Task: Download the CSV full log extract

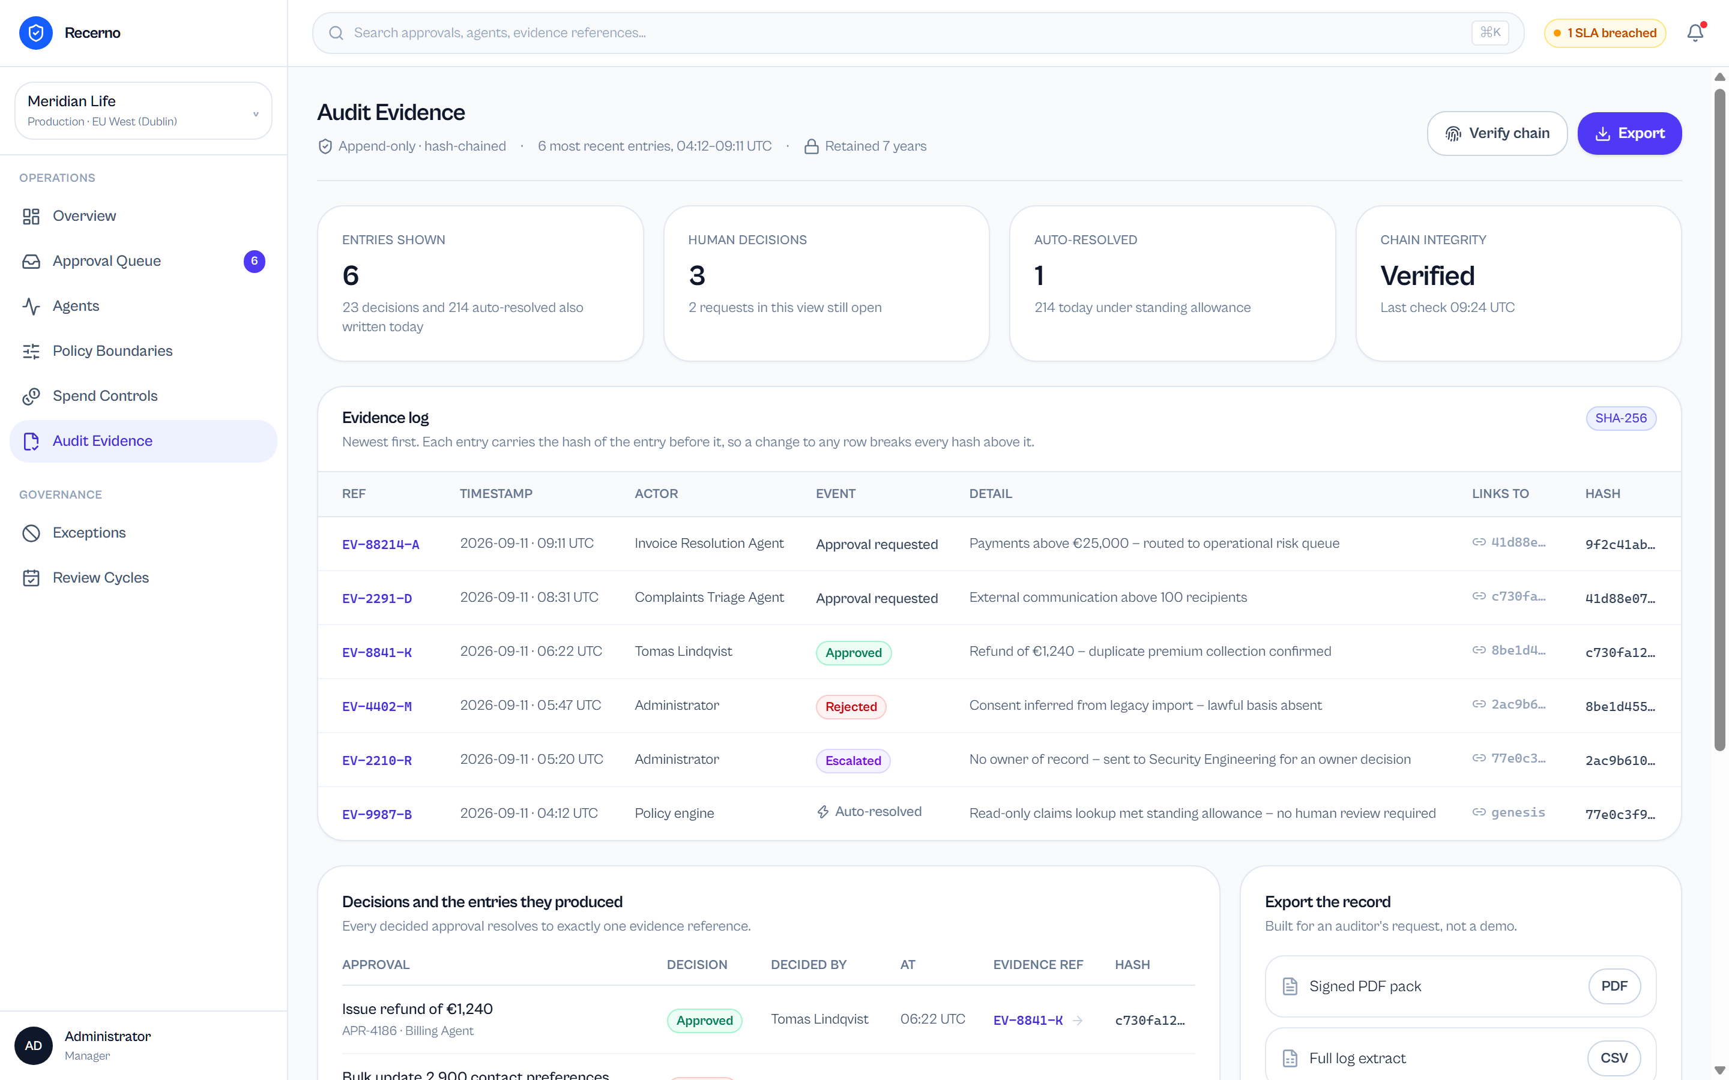Action: tap(1614, 1058)
